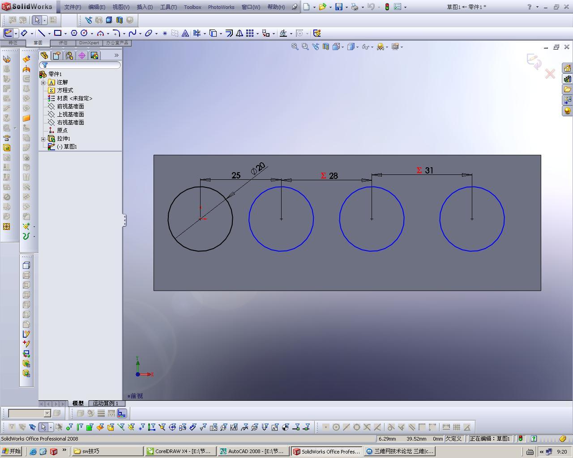Switch to the 运动算例 1 tab
Screen dimensions: 573x458
coord(106,403)
